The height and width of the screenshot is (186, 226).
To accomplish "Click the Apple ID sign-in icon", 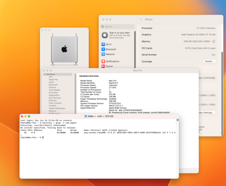I will (105, 35).
